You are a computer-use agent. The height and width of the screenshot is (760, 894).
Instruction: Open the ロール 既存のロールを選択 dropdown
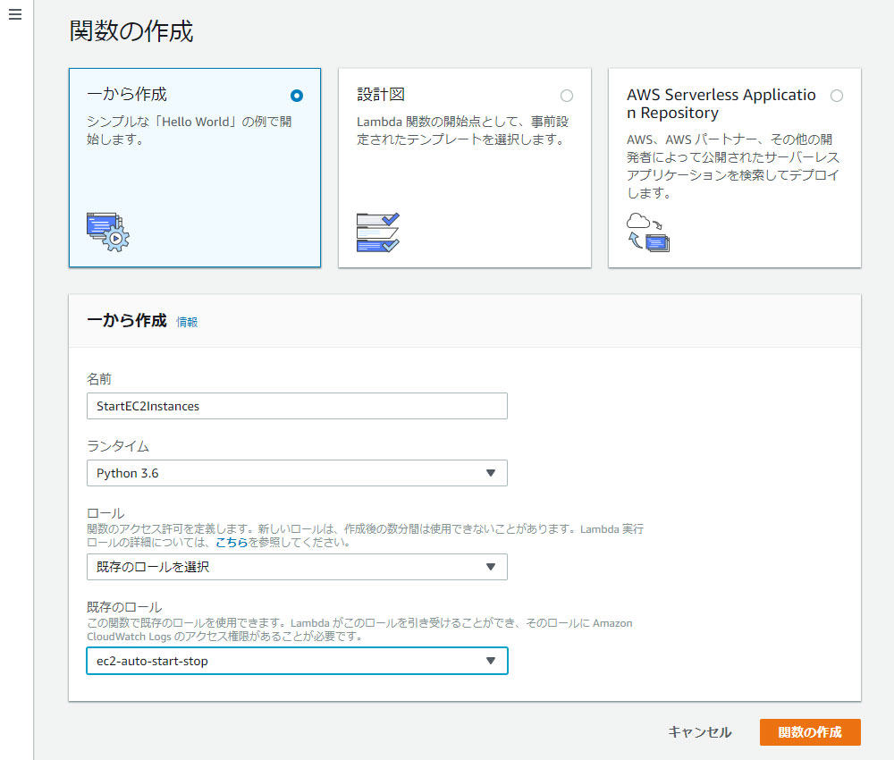[x=297, y=567]
